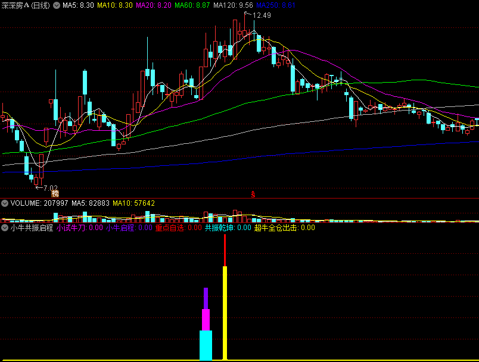Click the cyan signal bar in indicator panel
The height and width of the screenshot is (362, 479).
click(206, 345)
